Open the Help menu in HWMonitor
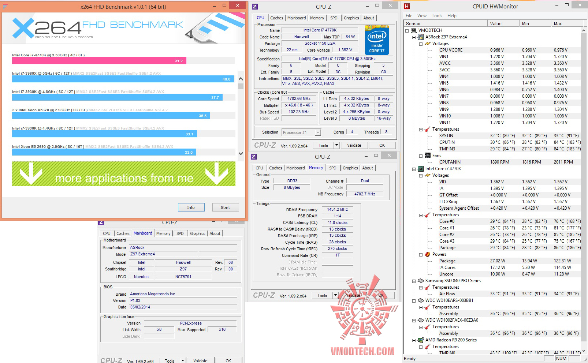The width and height of the screenshot is (588, 363). [452, 16]
